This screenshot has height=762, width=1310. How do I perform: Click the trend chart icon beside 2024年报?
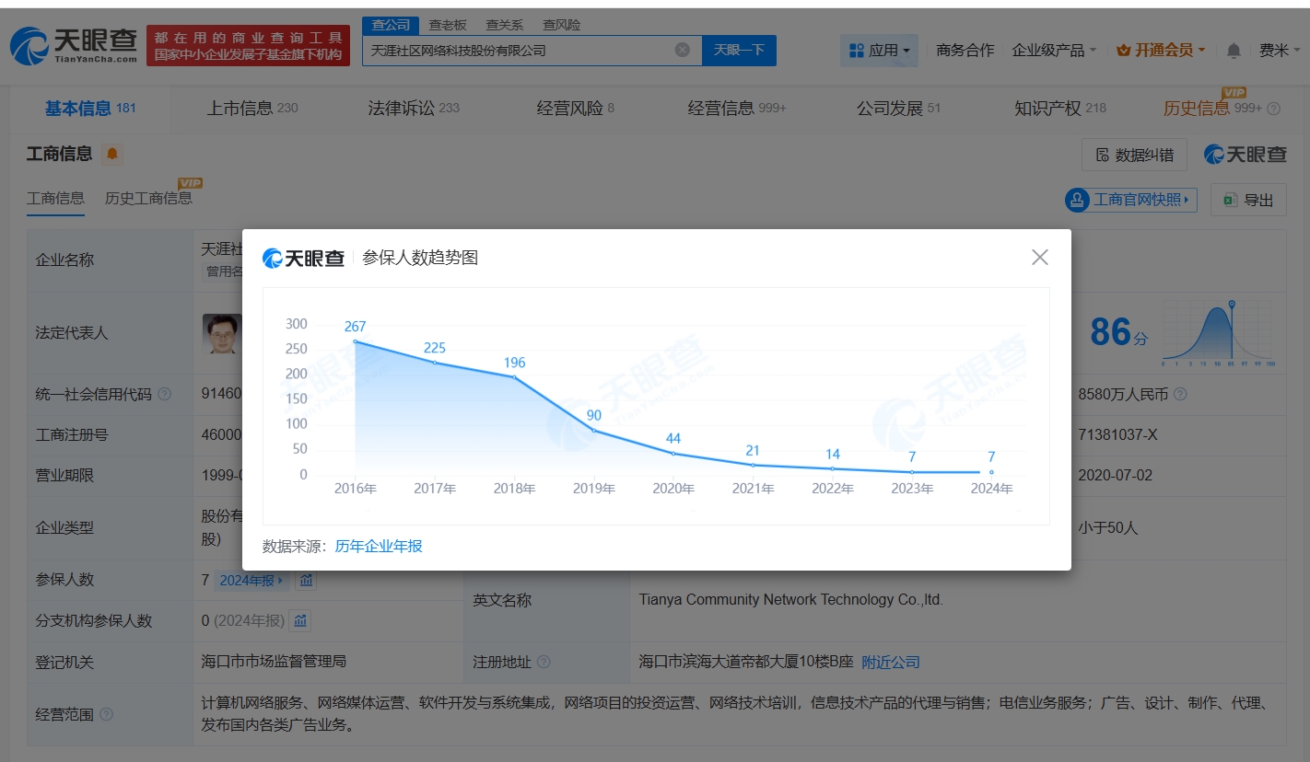(307, 581)
